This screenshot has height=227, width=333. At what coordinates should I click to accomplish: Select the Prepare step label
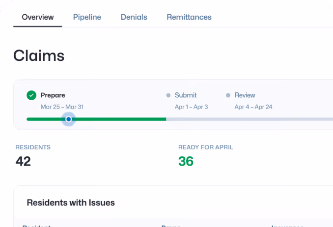pyautogui.click(x=53, y=95)
